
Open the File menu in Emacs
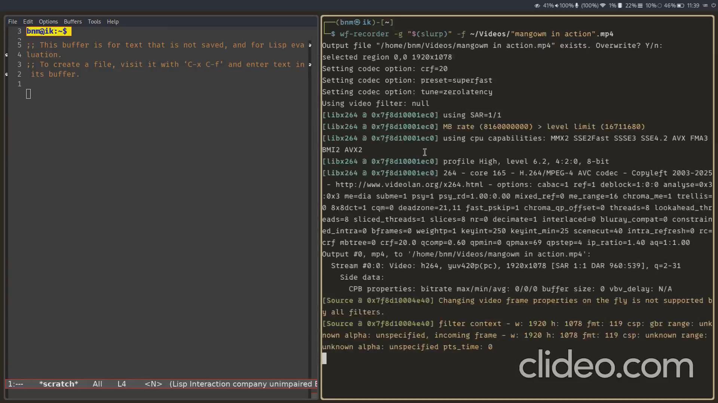tap(12, 22)
